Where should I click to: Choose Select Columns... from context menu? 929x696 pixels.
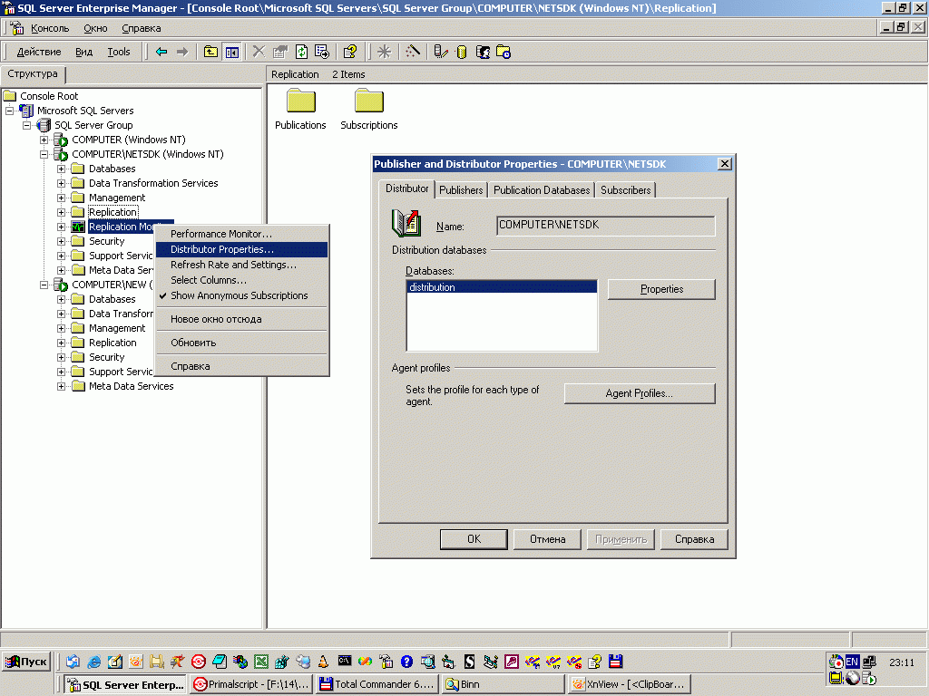tap(241, 280)
